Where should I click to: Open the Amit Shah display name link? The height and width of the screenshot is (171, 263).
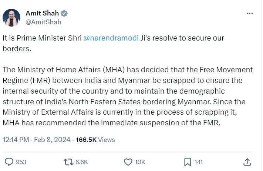tap(42, 13)
